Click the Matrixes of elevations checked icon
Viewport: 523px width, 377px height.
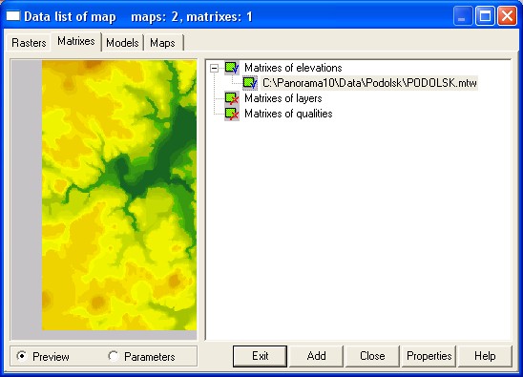click(232, 68)
